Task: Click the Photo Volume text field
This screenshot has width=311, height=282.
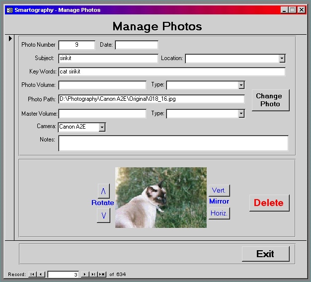Action: pyautogui.click(x=102, y=85)
